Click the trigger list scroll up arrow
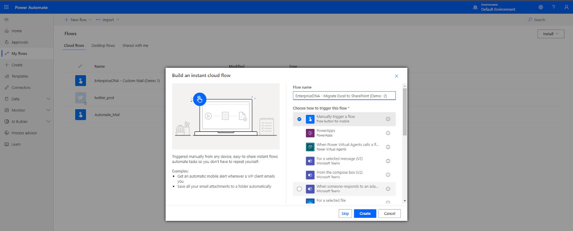Screen dimensions: 573x231 (x=405, y=86)
